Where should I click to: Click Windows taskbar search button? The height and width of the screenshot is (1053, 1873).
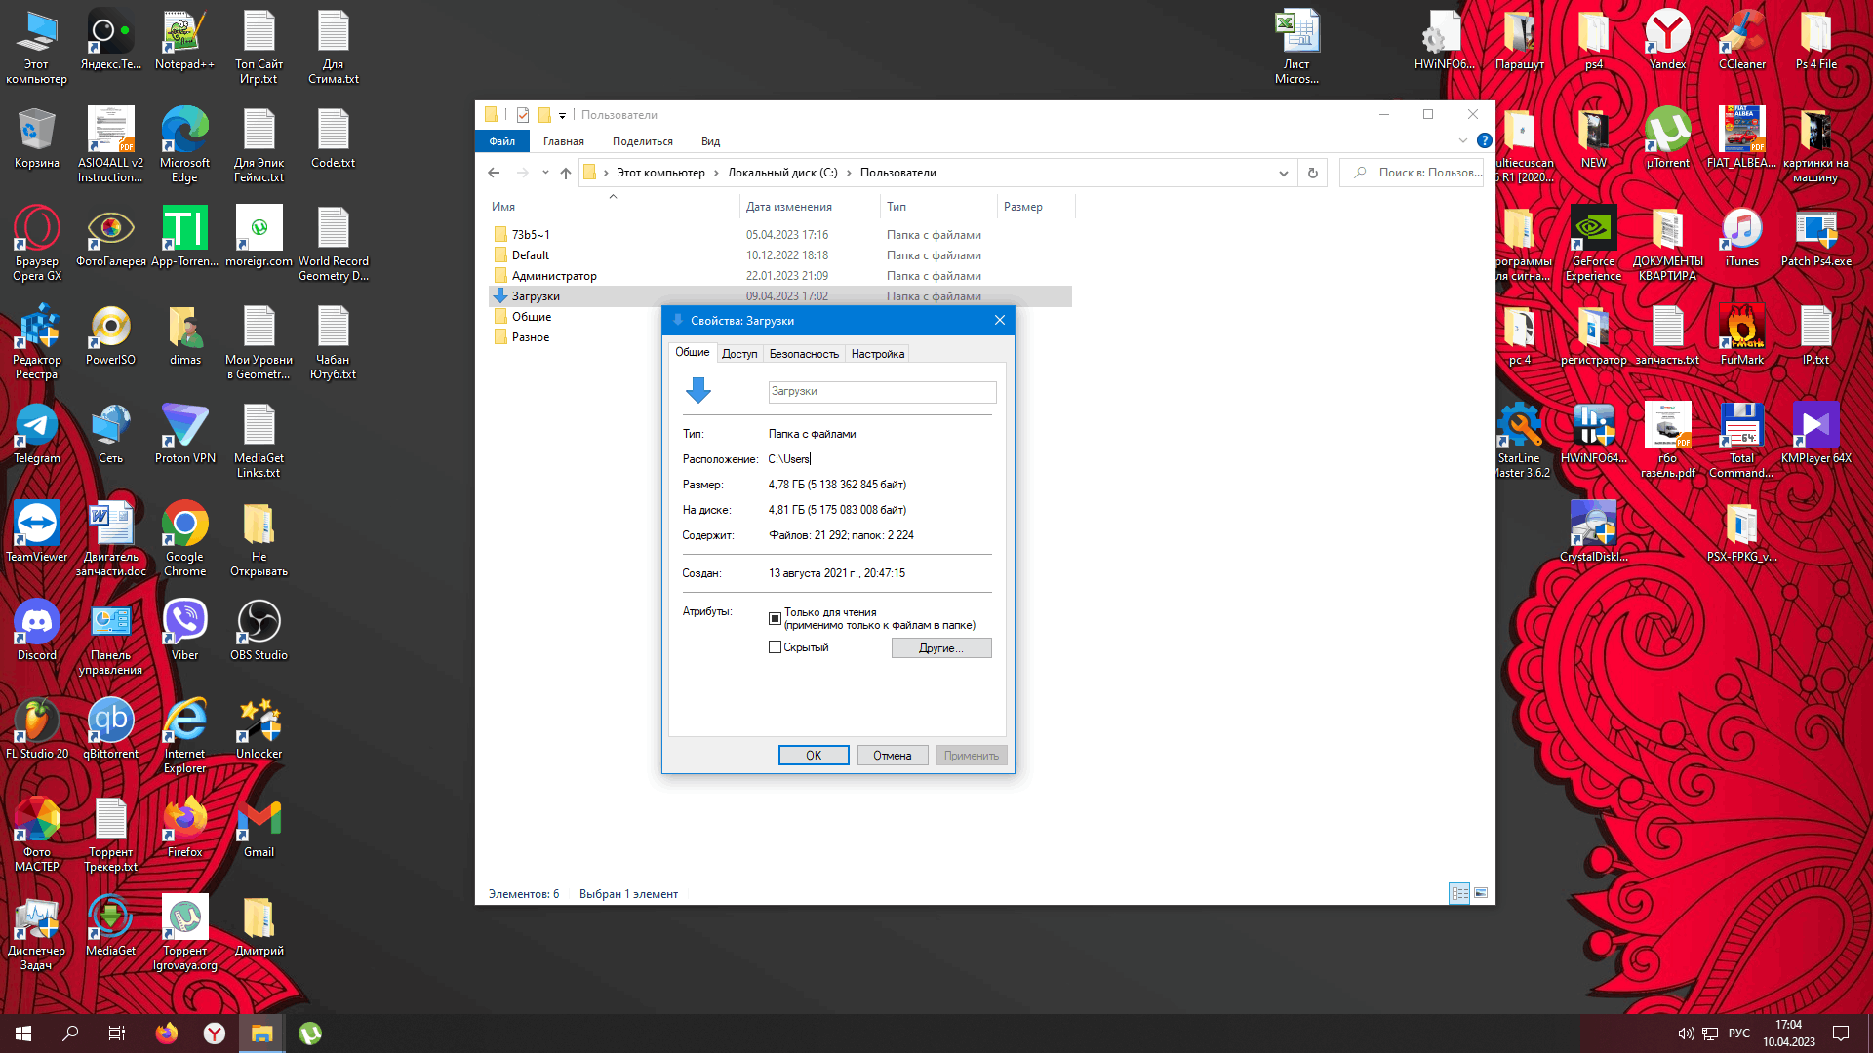(x=69, y=1033)
